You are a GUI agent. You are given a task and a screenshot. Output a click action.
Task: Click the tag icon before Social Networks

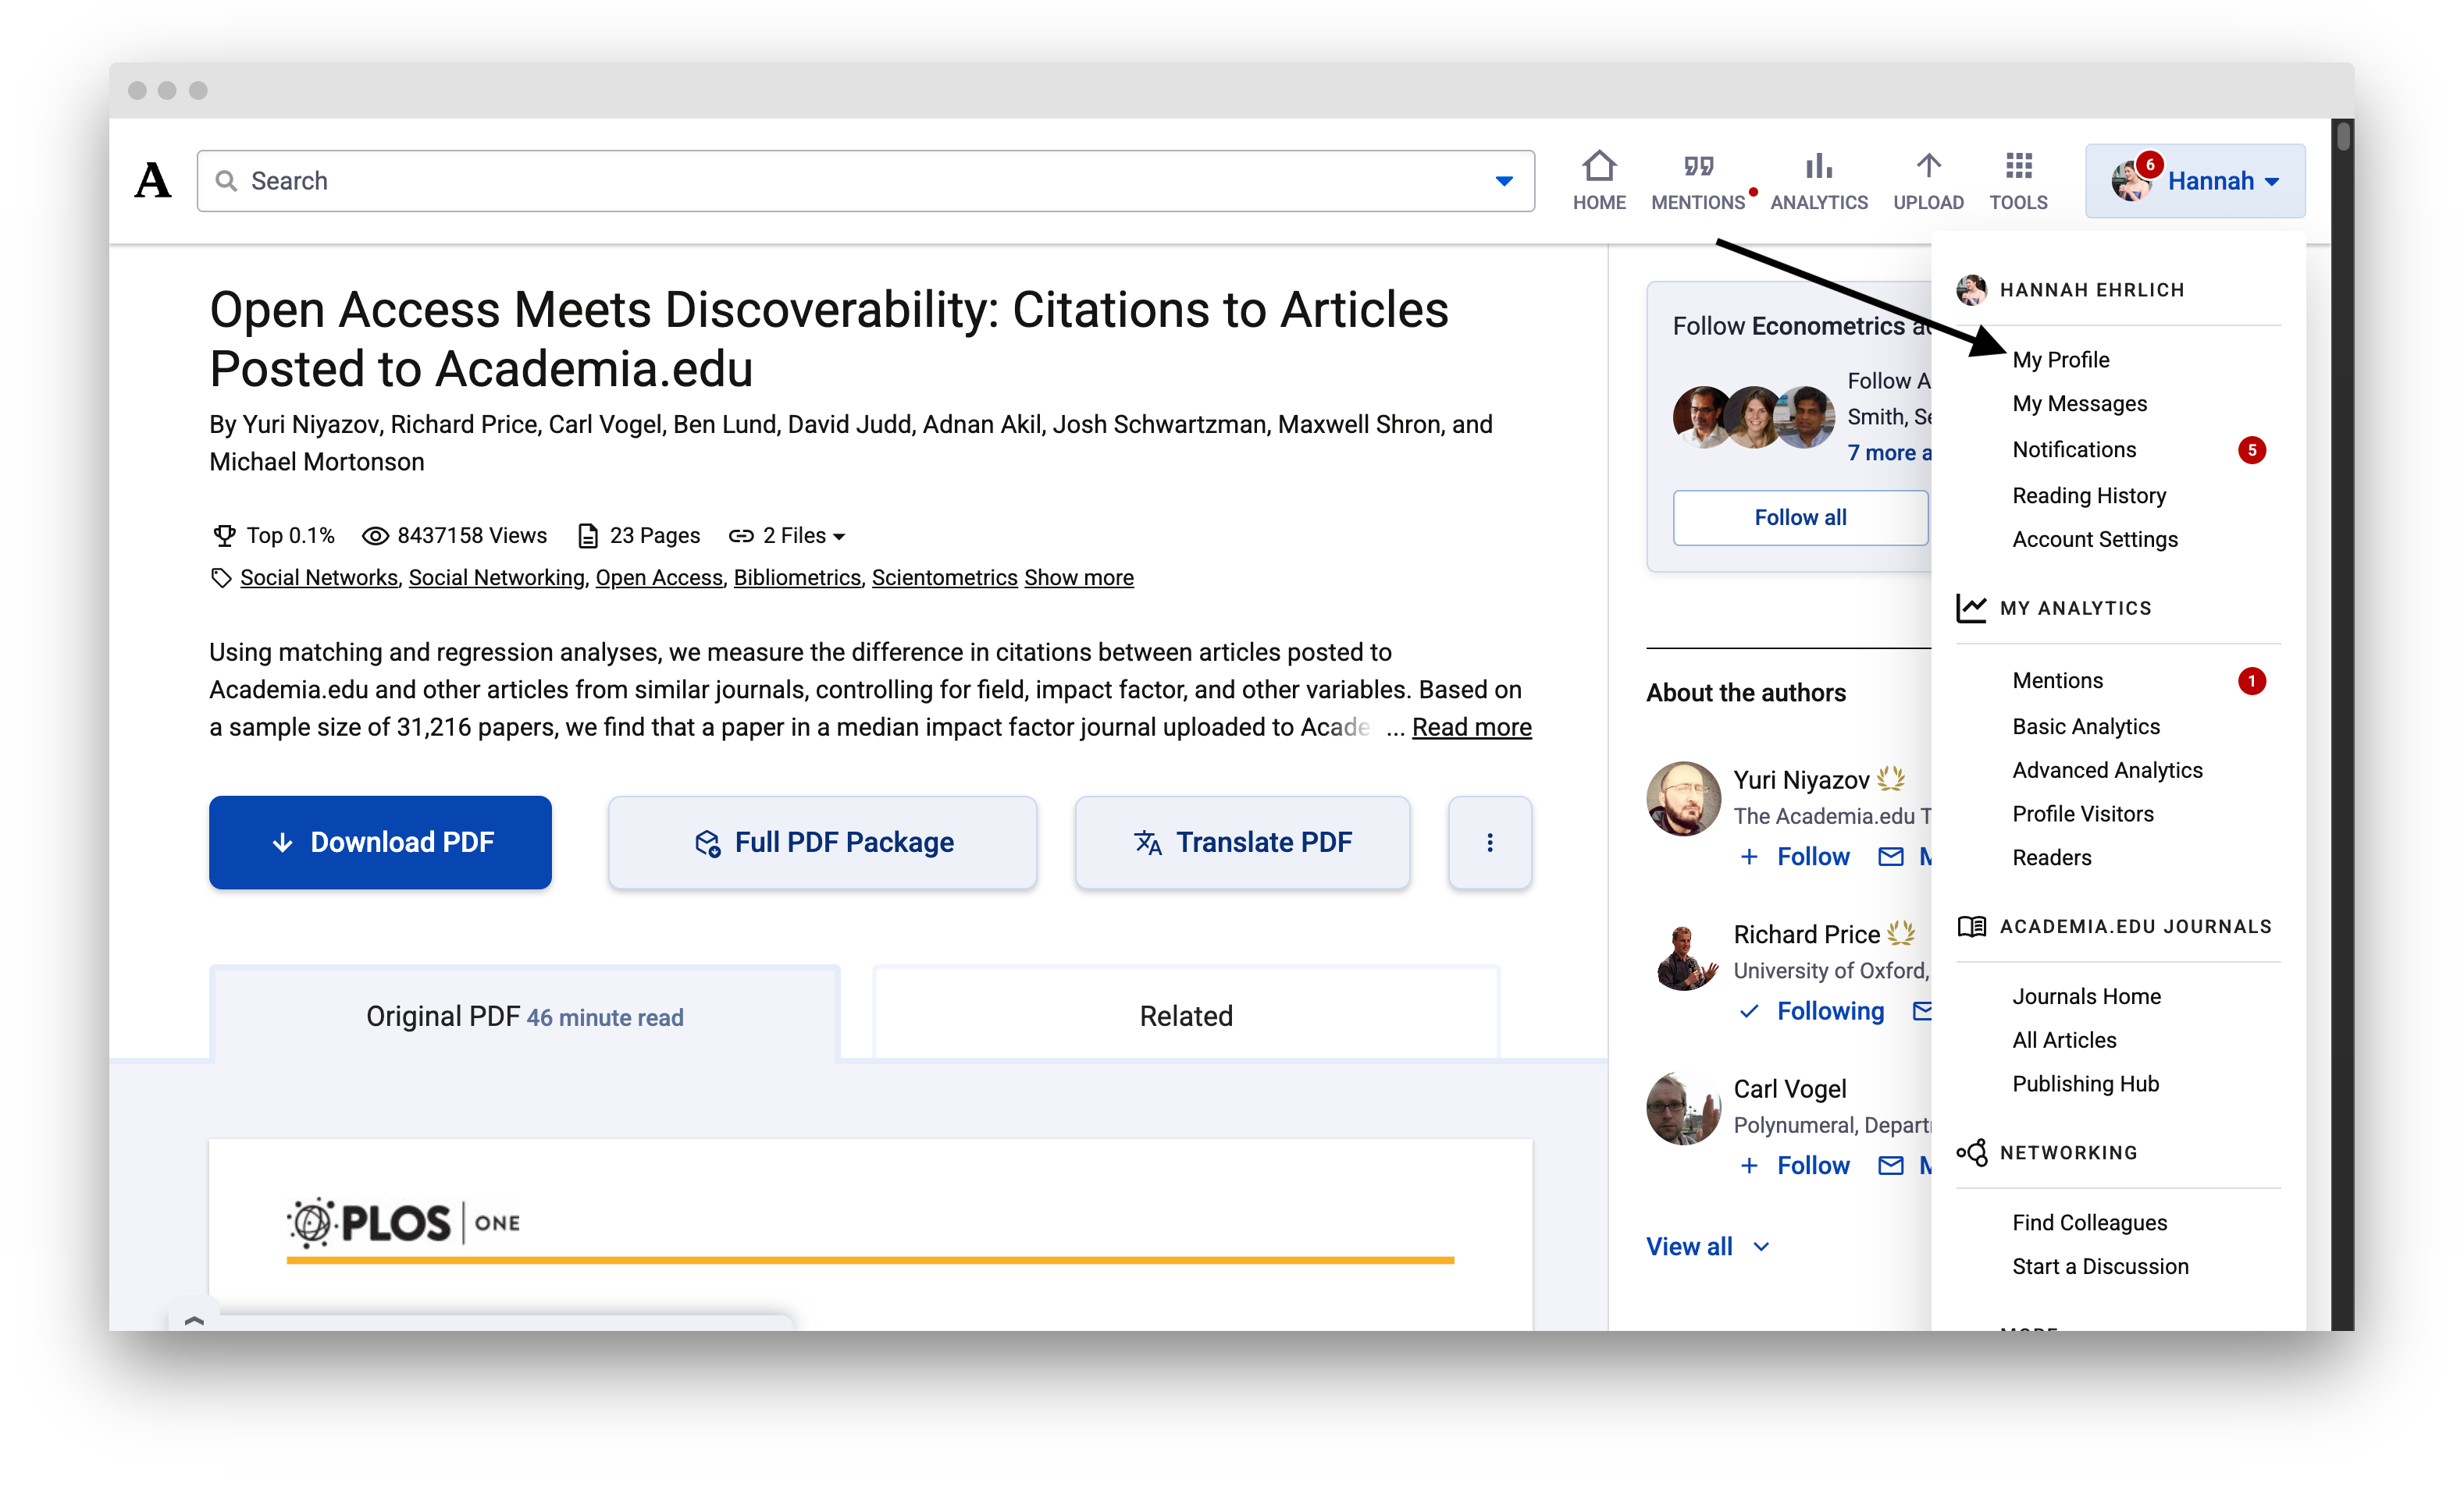tap(221, 577)
